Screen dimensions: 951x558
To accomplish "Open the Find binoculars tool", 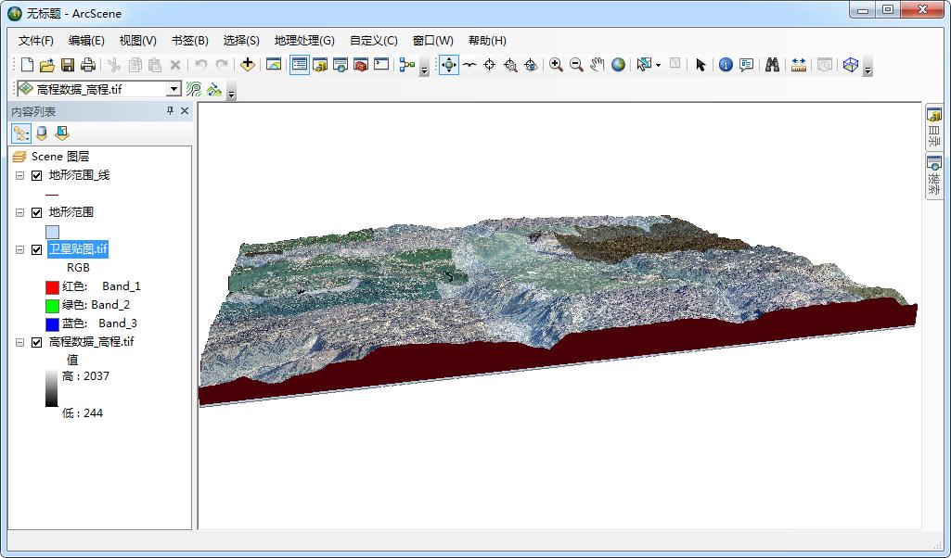I will [x=772, y=65].
